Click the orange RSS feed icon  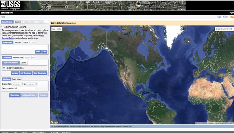(x=232, y=17)
